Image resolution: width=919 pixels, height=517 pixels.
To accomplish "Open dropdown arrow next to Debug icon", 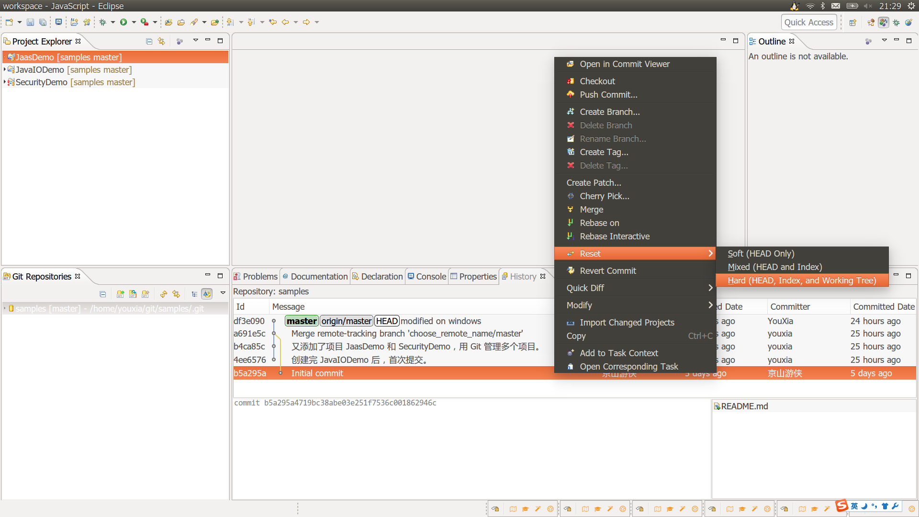I will (113, 22).
